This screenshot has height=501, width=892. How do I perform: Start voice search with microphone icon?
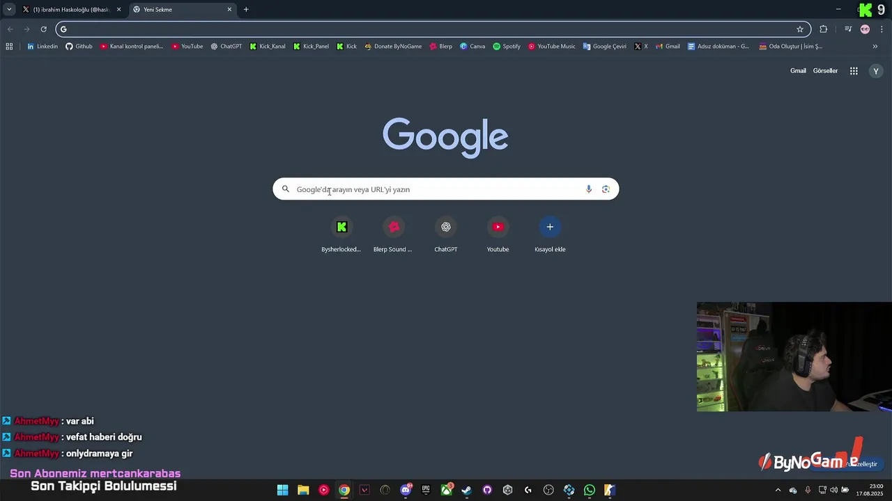pyautogui.click(x=589, y=189)
